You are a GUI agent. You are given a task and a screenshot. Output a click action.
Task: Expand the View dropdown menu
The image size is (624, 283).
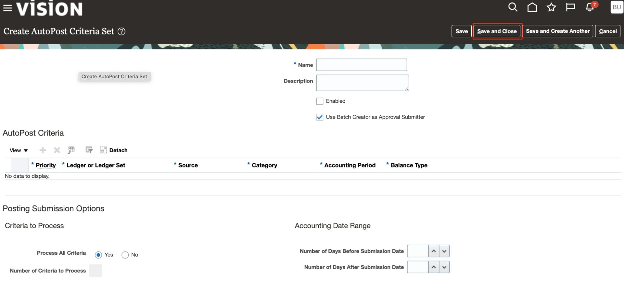pos(19,150)
